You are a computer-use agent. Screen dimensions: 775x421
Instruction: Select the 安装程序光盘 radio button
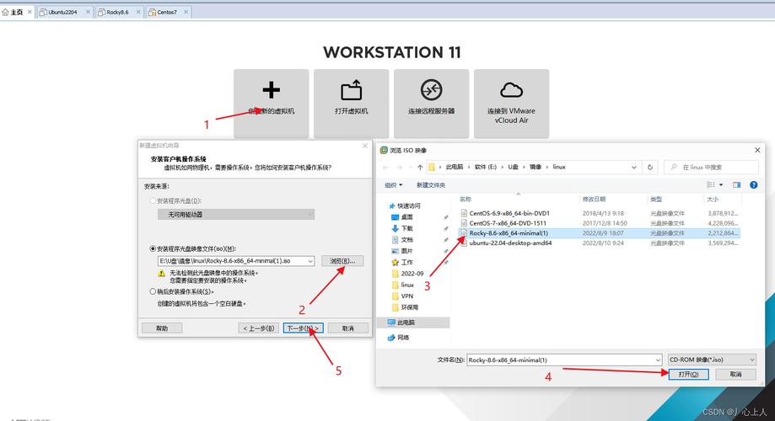pos(153,201)
